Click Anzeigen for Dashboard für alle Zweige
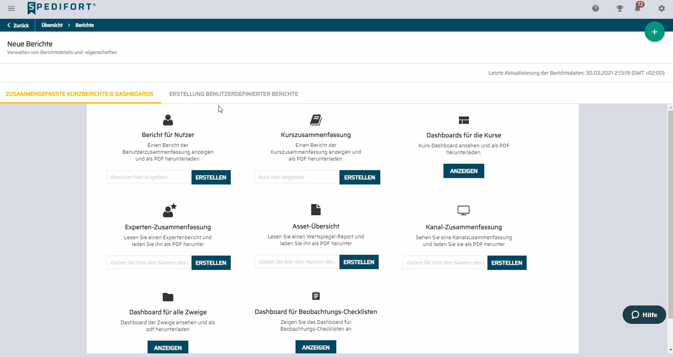The height and width of the screenshot is (357, 673). pyautogui.click(x=168, y=347)
